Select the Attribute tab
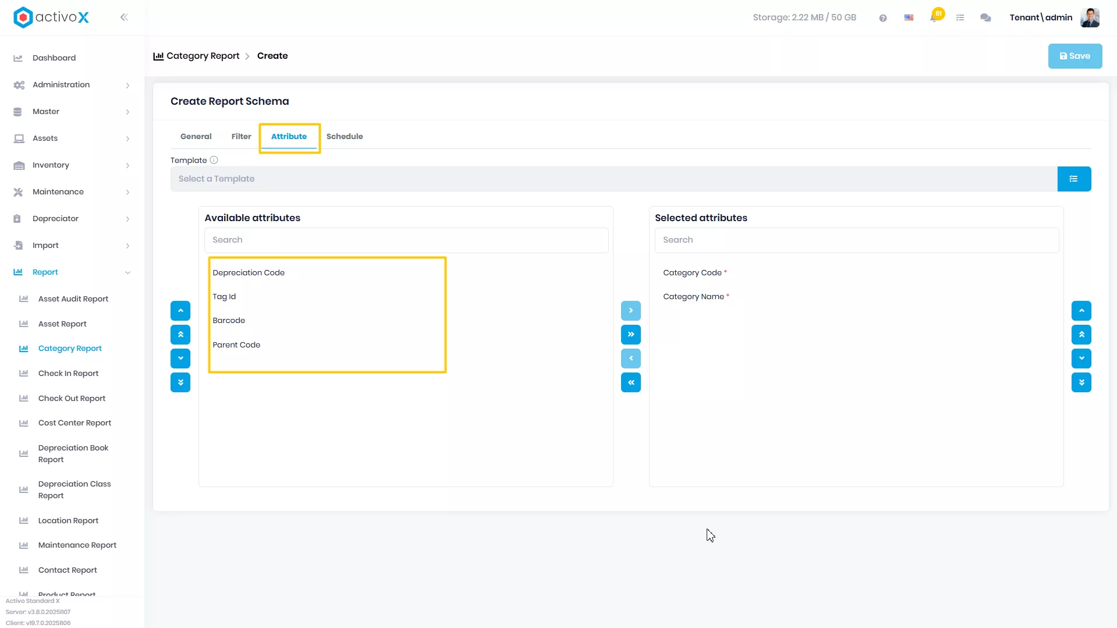Image resolution: width=1117 pixels, height=628 pixels. 289,137
